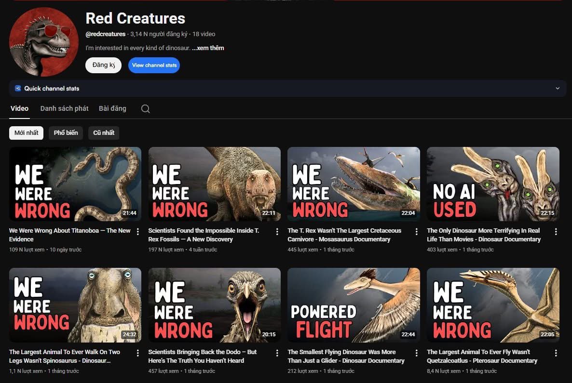Open the Danh sách phát tab

[x=64, y=108]
